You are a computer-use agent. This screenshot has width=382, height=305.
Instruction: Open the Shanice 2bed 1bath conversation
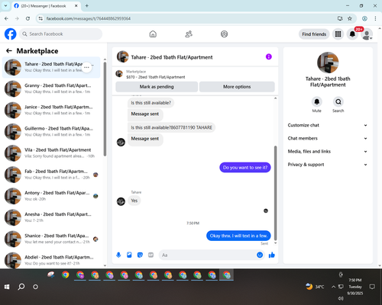pyautogui.click(x=51, y=239)
